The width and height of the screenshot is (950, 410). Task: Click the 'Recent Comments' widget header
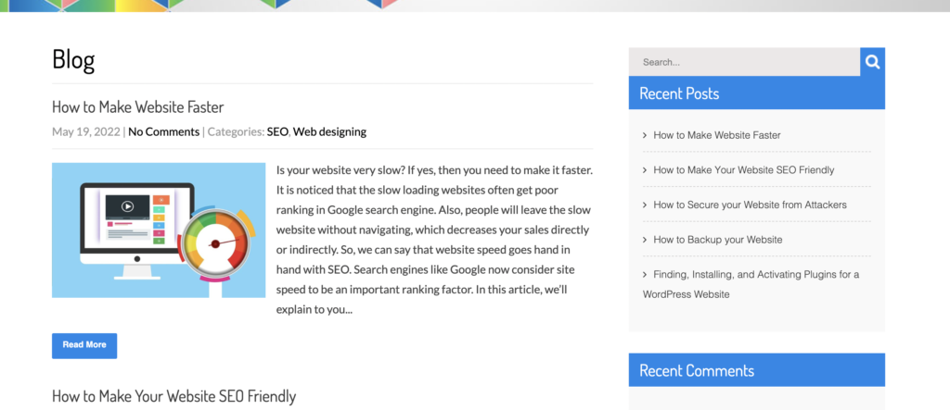(697, 371)
